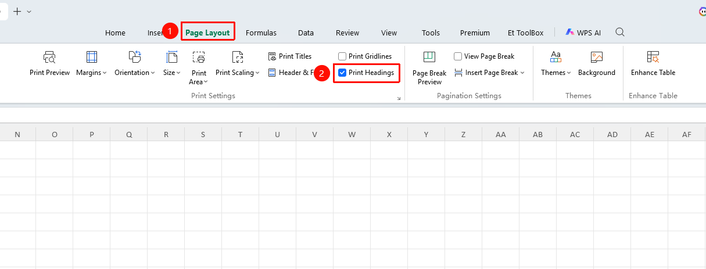Select column AE header
Image resolution: width=706 pixels, height=269 pixels.
tap(650, 134)
